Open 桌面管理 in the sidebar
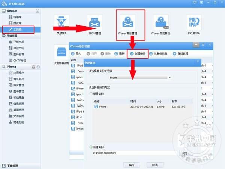Image resolution: width=225 pixels, height=169 pixels. tap(16, 110)
